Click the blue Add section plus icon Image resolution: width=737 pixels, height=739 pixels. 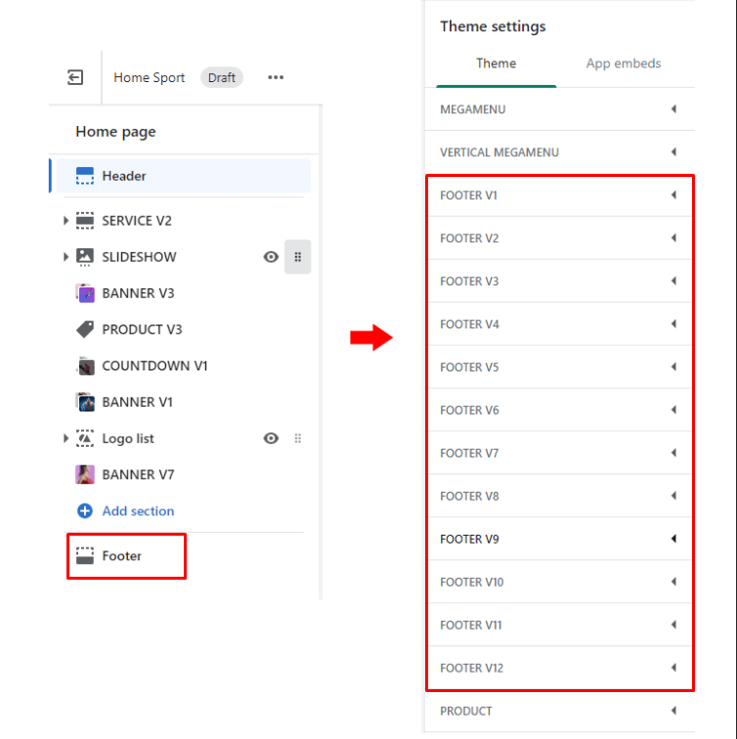(85, 511)
